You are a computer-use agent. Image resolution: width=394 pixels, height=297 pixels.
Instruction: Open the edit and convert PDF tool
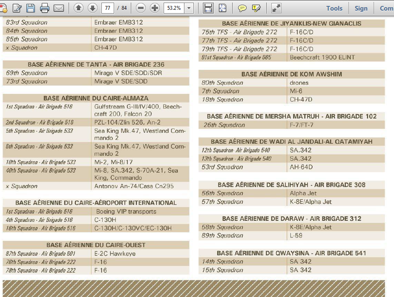click(17, 8)
